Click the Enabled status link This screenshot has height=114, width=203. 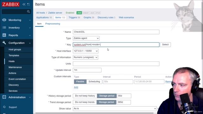tap(70, 13)
